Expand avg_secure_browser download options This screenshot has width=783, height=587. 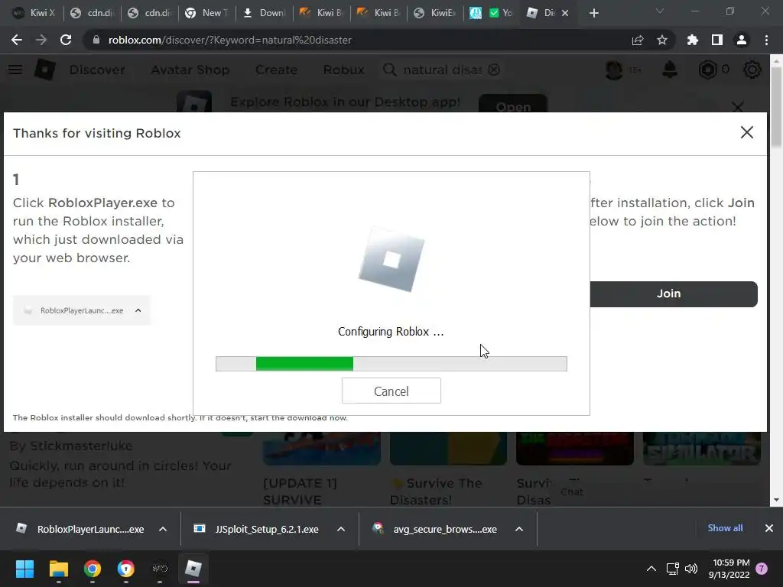pos(519,529)
